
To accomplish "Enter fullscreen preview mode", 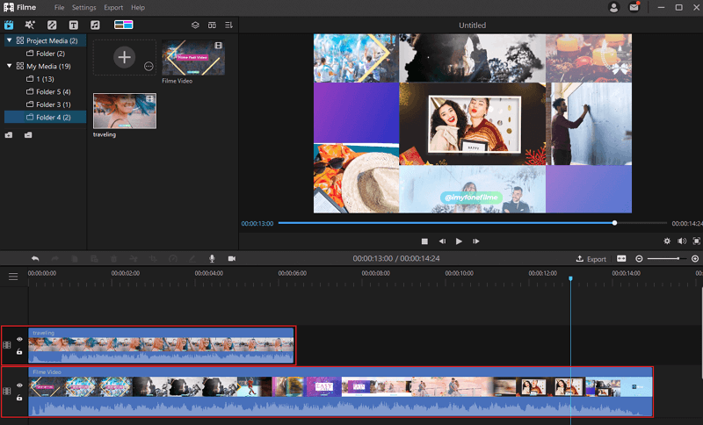I will coord(697,241).
